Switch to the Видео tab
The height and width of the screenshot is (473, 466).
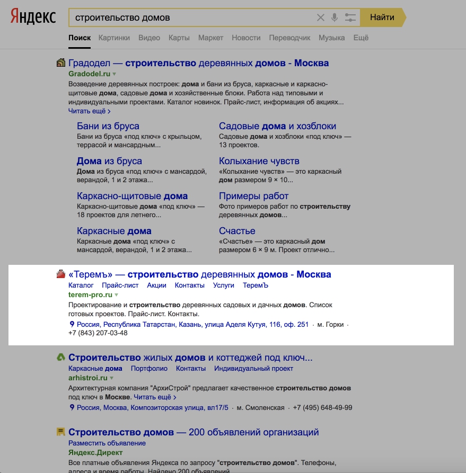click(x=149, y=38)
